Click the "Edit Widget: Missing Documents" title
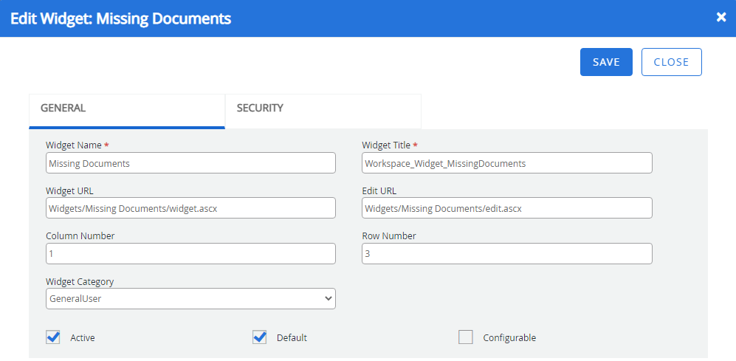The width and height of the screenshot is (736, 361). [120, 18]
